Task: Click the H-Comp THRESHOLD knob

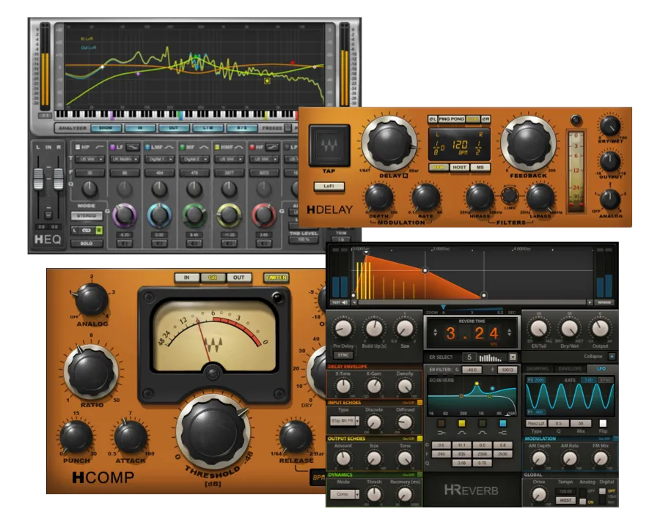Action: (213, 433)
